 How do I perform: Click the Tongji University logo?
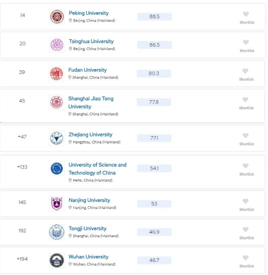point(56,232)
